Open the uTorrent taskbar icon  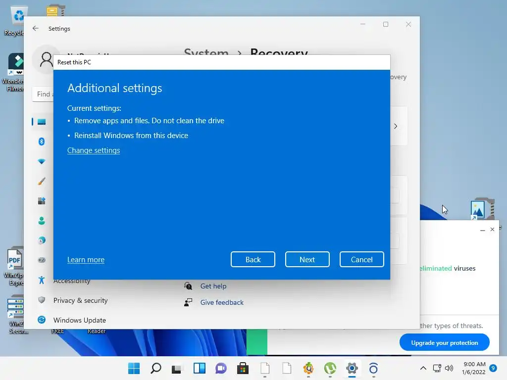pos(330,368)
